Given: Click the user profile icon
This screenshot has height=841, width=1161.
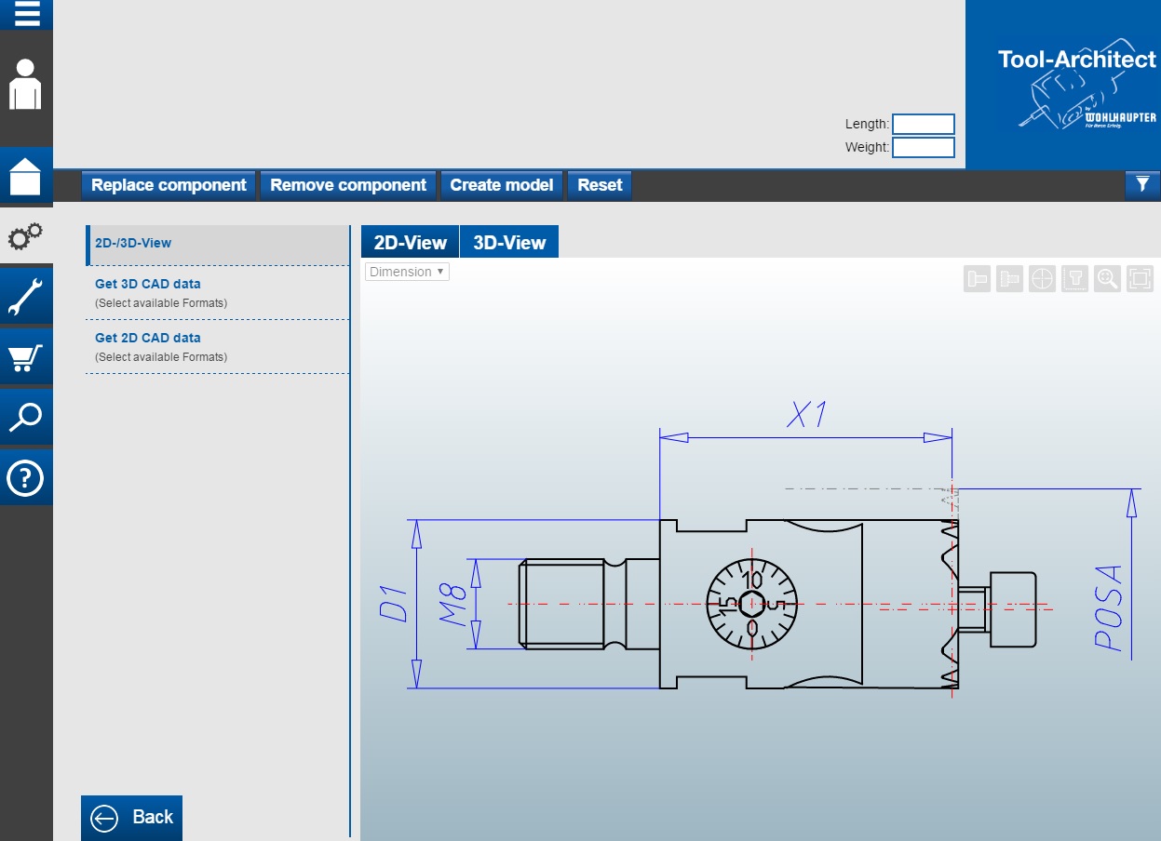Looking at the screenshot, I should pyautogui.click(x=26, y=85).
